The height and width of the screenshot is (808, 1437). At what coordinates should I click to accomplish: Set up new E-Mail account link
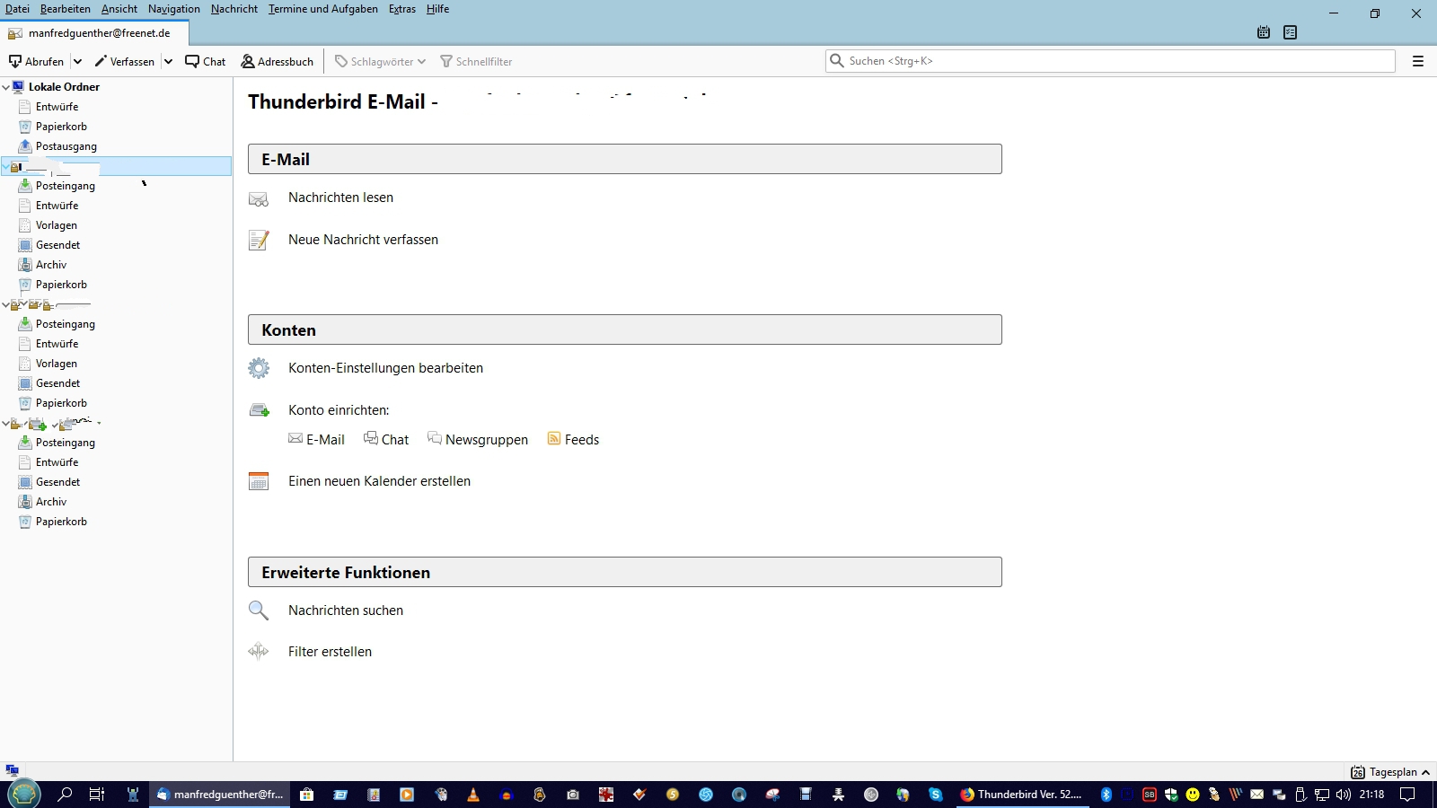pyautogui.click(x=316, y=440)
